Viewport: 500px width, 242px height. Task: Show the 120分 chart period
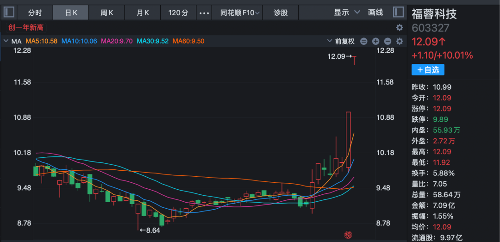tap(178, 13)
